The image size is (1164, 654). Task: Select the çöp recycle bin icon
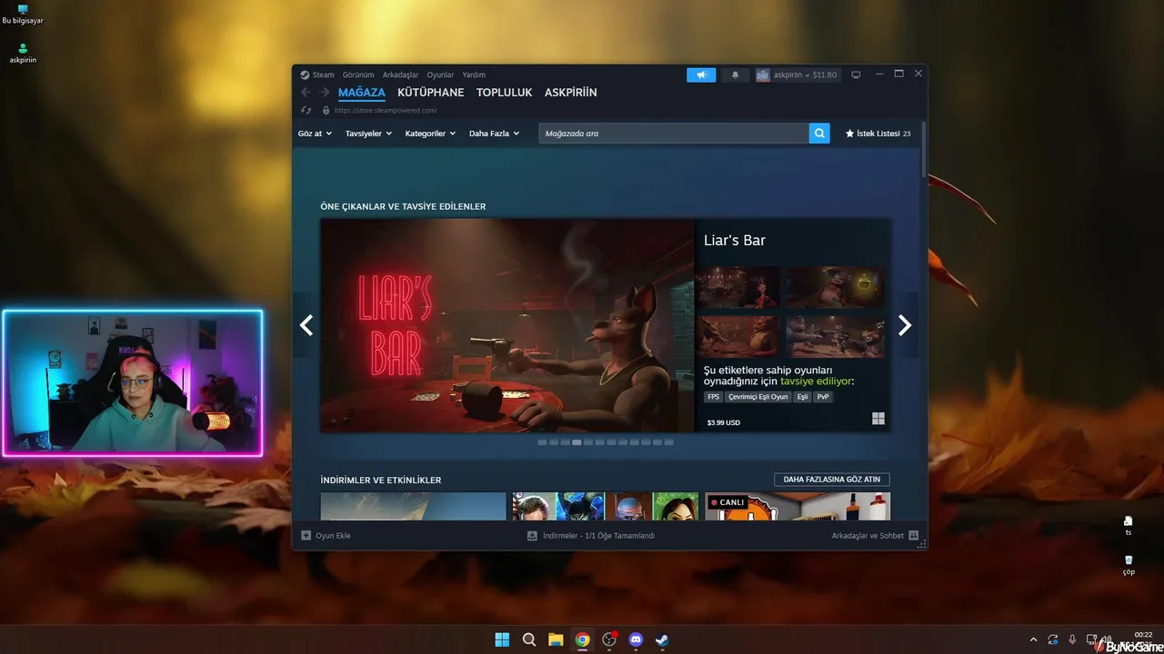(x=1129, y=565)
